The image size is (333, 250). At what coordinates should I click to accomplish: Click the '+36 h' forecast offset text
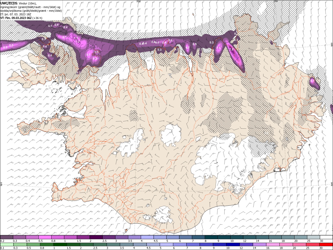click(37, 18)
